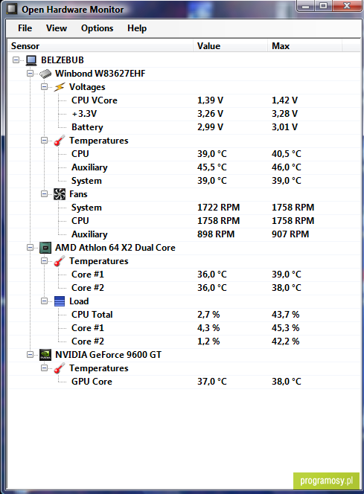Open the View menu
The width and height of the screenshot is (364, 494).
(57, 28)
